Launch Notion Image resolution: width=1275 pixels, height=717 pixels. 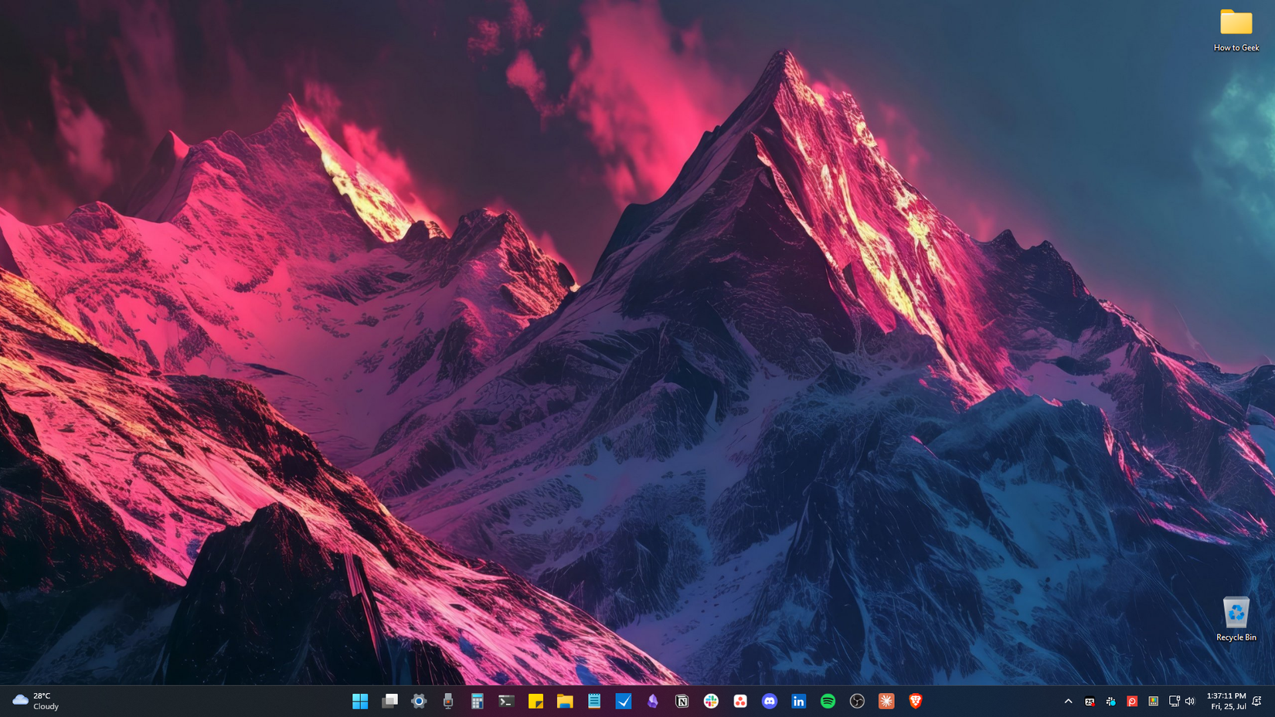tap(682, 701)
